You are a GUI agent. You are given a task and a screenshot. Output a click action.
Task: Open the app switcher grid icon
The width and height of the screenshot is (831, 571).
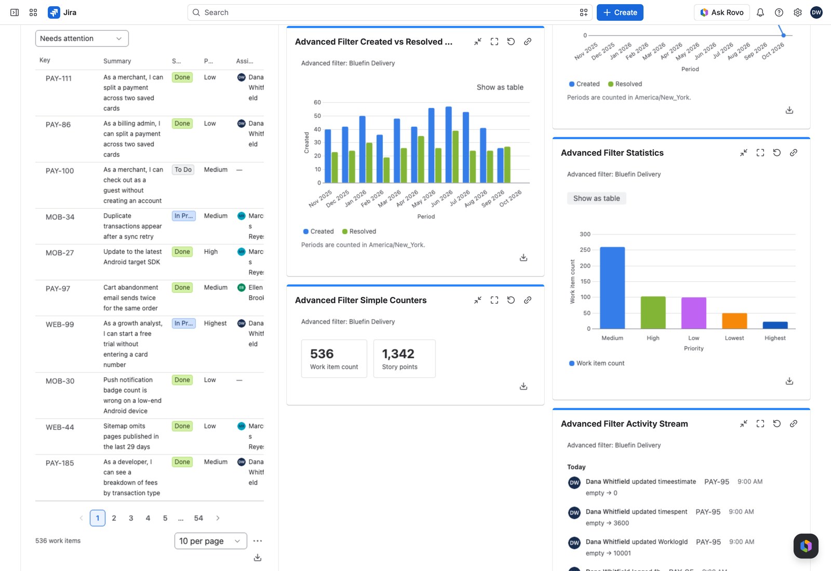tap(33, 12)
